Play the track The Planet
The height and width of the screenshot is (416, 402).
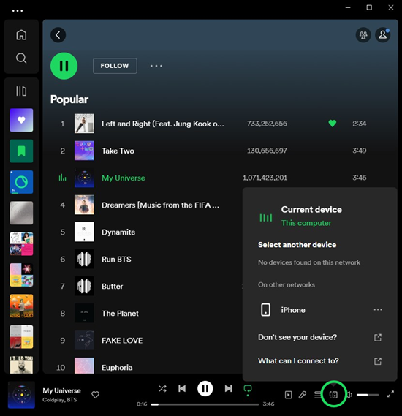120,314
